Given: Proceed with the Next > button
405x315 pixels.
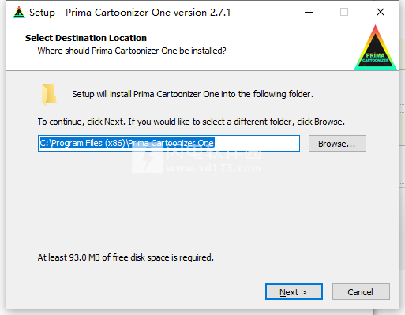Looking at the screenshot, I should tap(294, 292).
